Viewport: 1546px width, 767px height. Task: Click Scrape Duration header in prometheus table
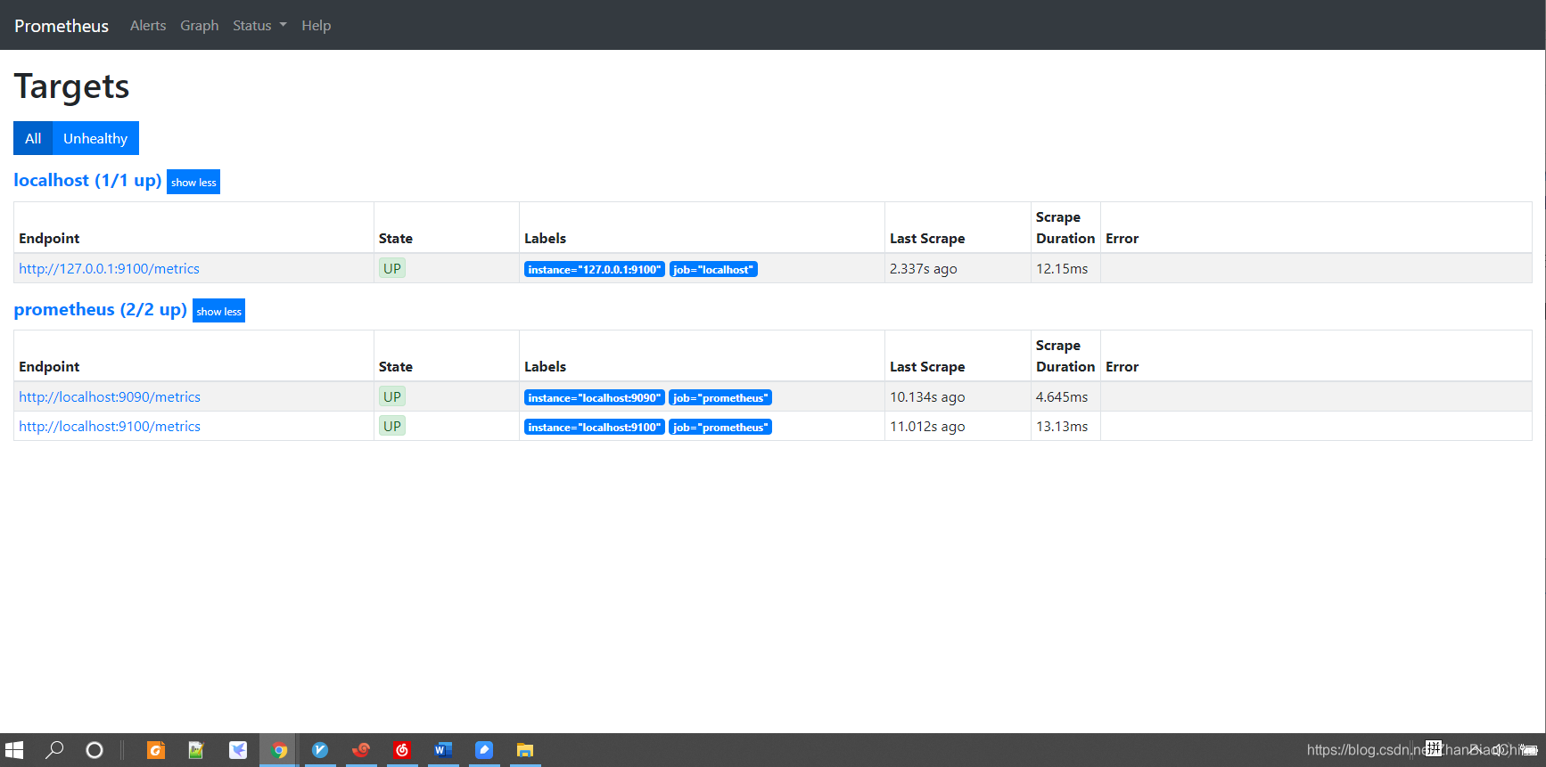[1065, 356]
